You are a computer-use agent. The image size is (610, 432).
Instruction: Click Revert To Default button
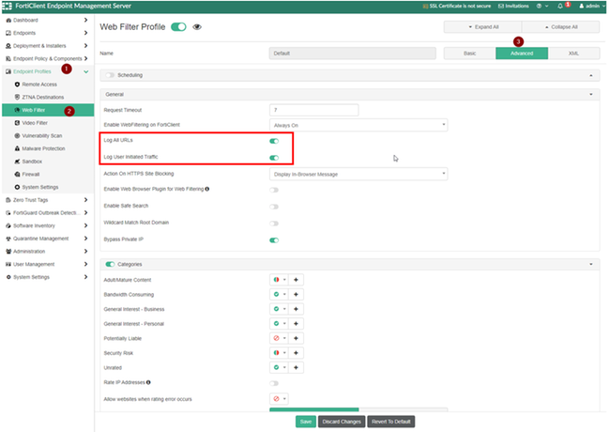coord(391,422)
